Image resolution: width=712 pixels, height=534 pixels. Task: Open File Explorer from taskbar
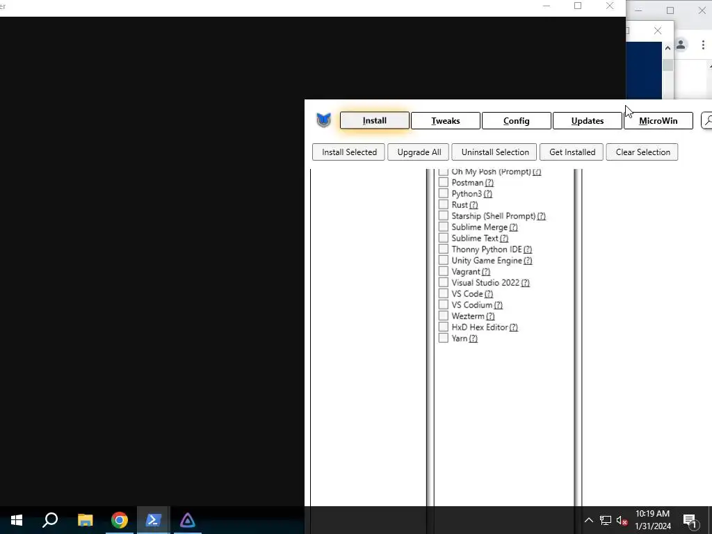pos(85,520)
